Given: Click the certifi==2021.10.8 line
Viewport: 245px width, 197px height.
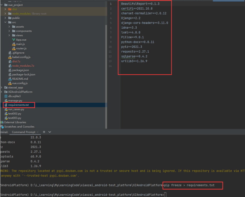Looking at the screenshot, I should pos(137,8).
